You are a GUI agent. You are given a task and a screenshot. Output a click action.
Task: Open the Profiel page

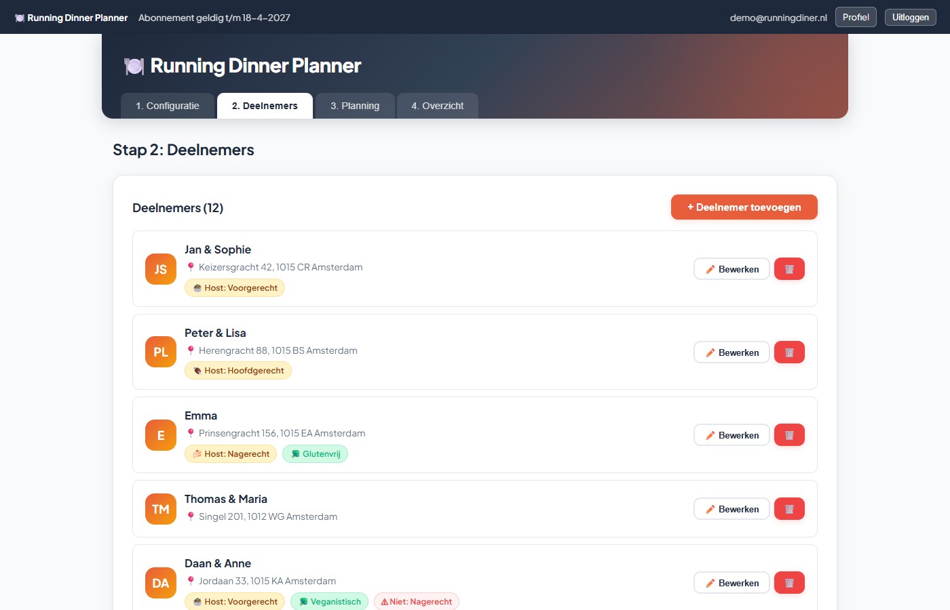click(x=856, y=17)
